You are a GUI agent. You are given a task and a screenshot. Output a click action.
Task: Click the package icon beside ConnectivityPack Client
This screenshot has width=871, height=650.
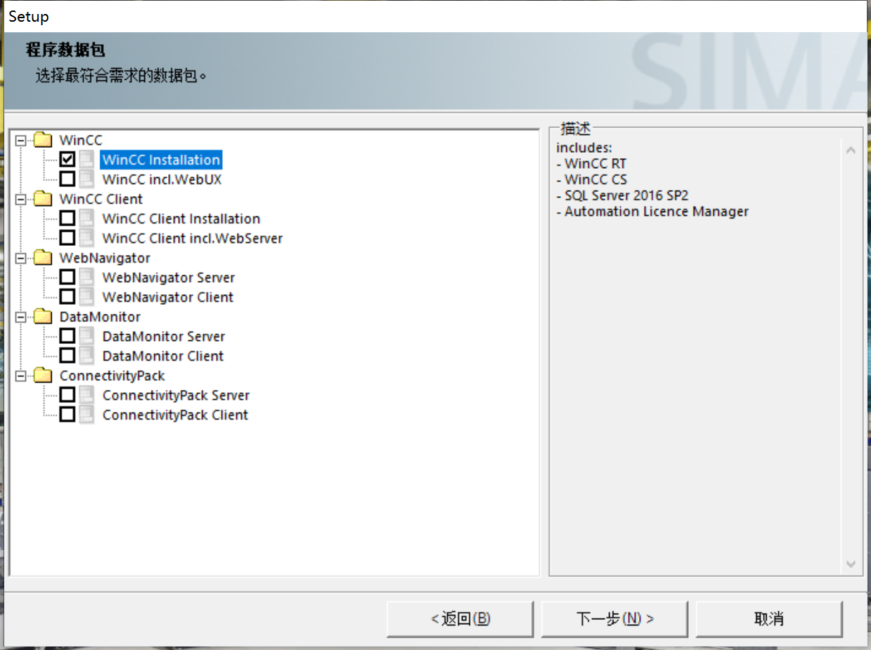[87, 415]
